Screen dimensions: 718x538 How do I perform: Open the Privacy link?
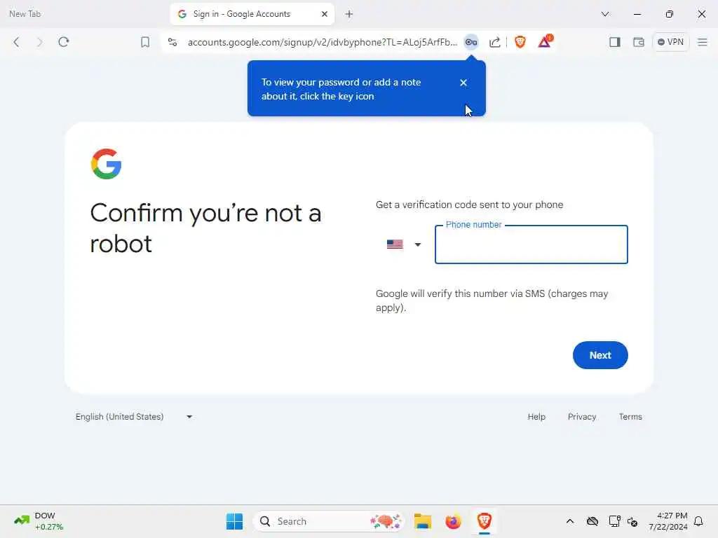pos(581,417)
